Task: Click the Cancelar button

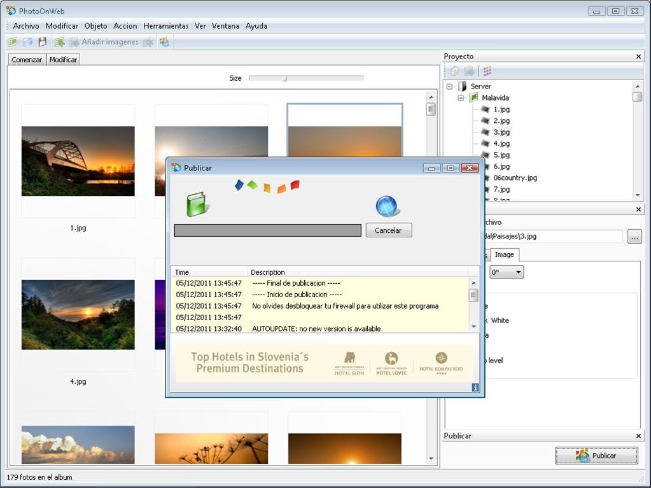Action: click(x=389, y=230)
